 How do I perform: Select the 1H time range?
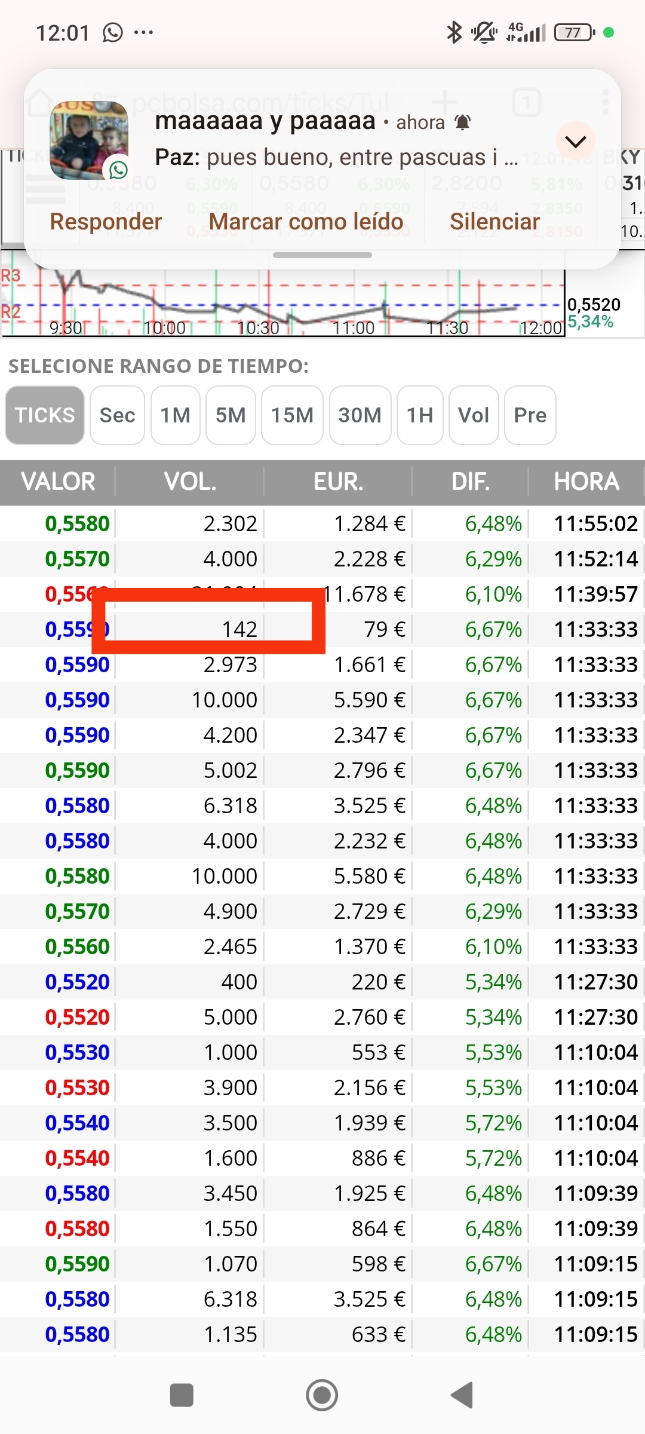click(x=420, y=415)
